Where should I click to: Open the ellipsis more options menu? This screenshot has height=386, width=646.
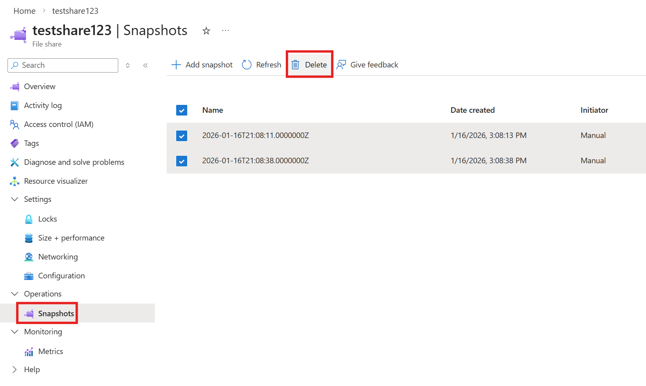click(x=225, y=30)
